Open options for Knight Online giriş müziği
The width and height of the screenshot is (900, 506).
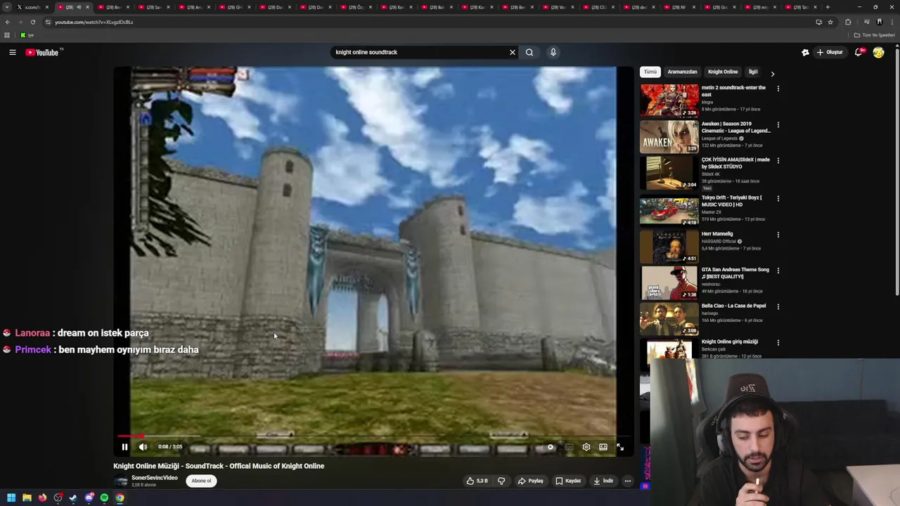[778, 343]
